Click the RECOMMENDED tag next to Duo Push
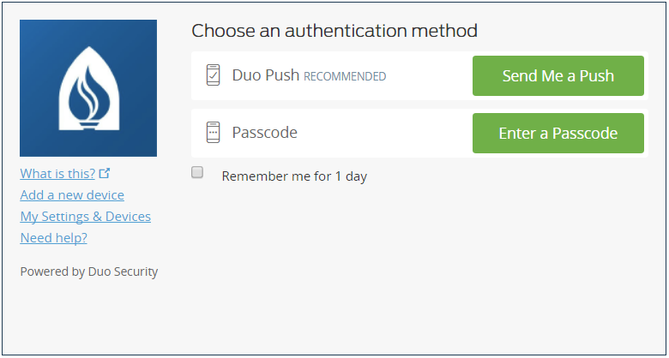Image resolution: width=669 pixels, height=358 pixels. click(345, 77)
